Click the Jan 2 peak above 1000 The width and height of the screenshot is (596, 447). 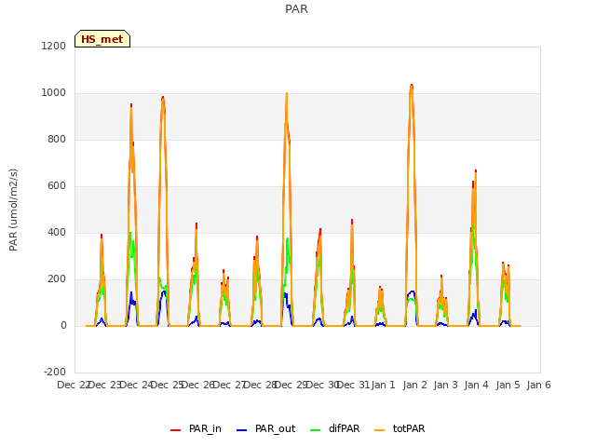[x=412, y=86]
